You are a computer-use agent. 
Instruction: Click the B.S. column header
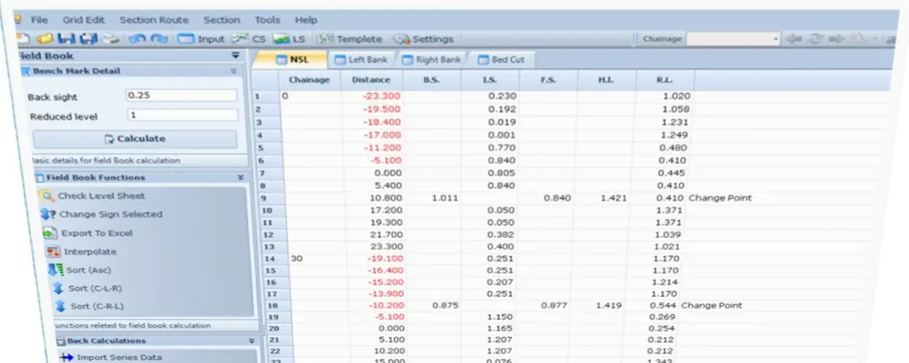432,80
